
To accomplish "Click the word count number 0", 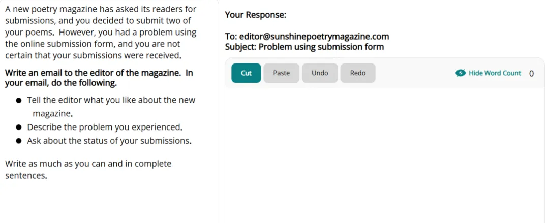I will (532, 74).
